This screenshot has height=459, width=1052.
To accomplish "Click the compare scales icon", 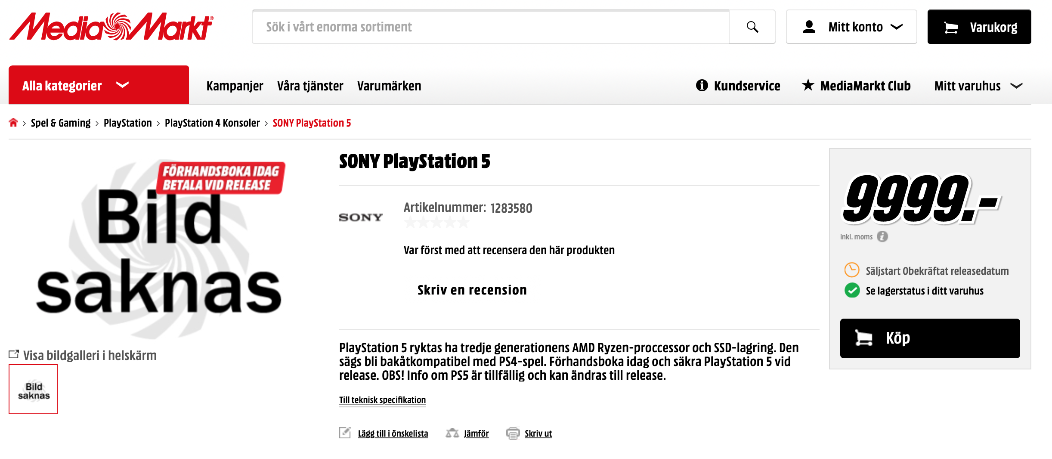I will (x=452, y=433).
